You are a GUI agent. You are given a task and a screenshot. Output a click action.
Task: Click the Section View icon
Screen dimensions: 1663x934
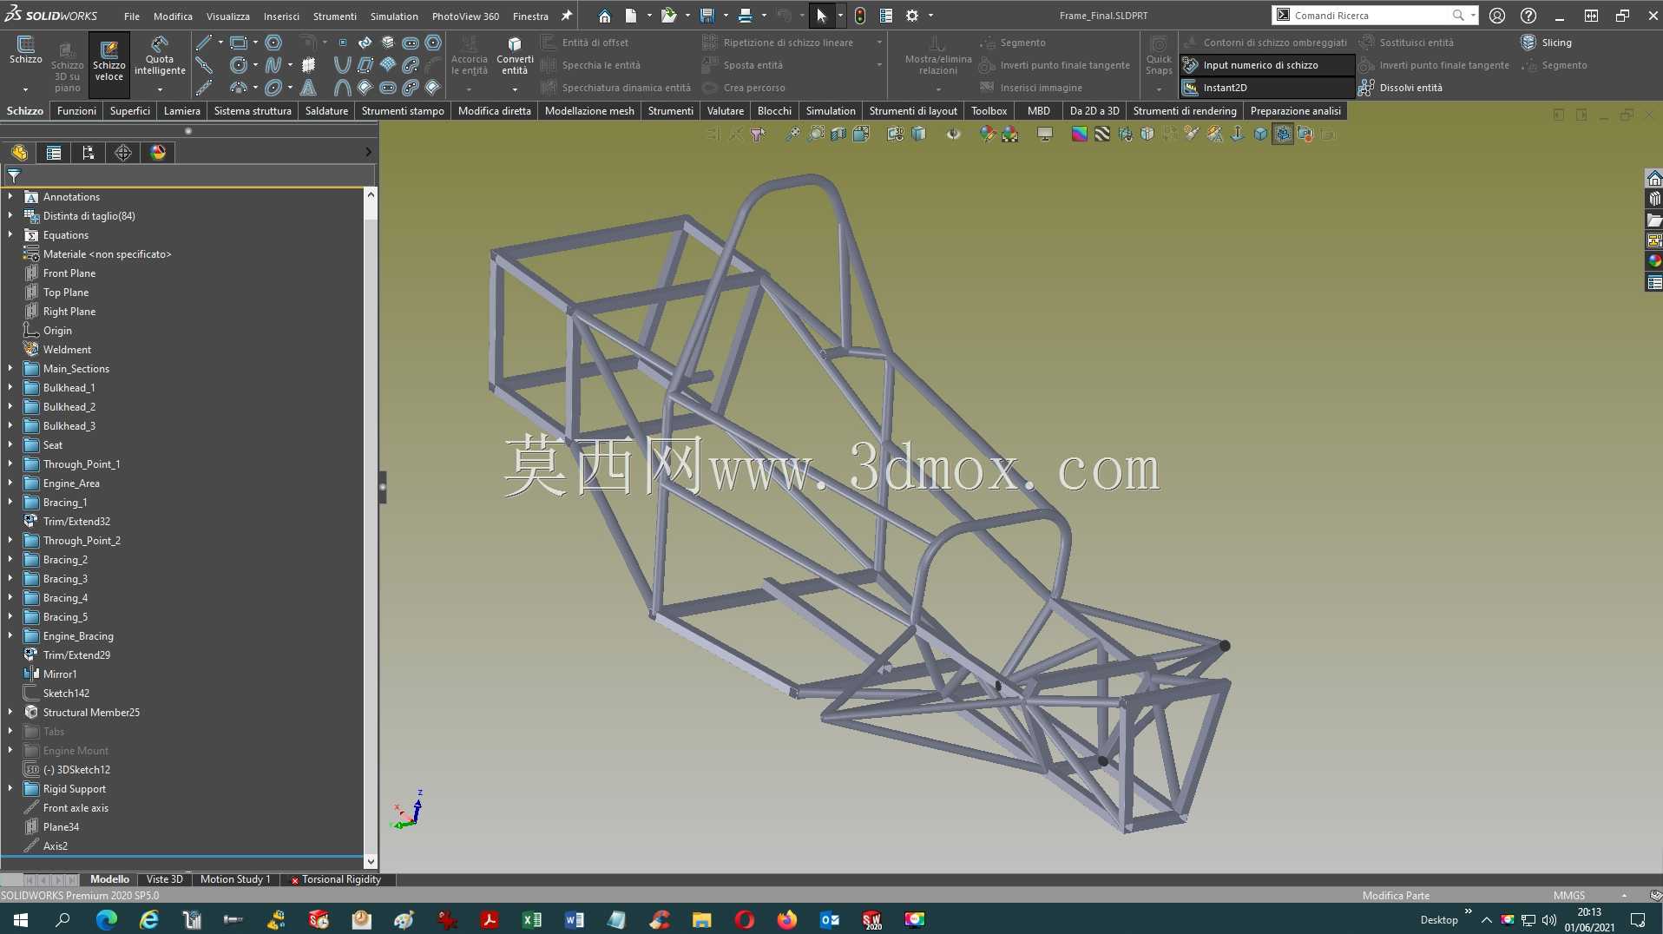[838, 134]
